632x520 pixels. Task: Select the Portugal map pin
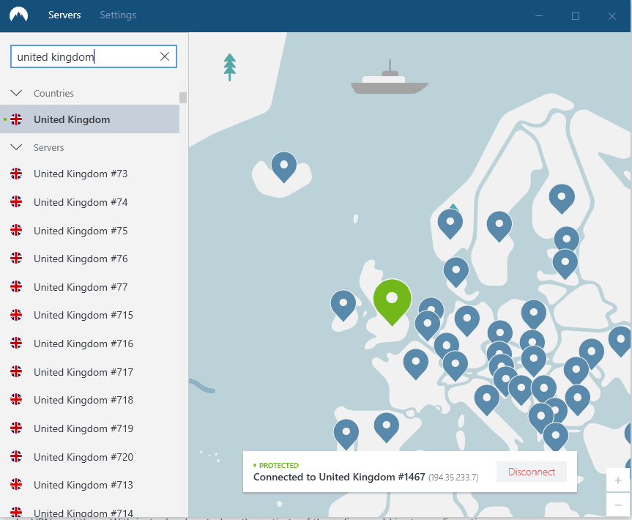tap(346, 434)
